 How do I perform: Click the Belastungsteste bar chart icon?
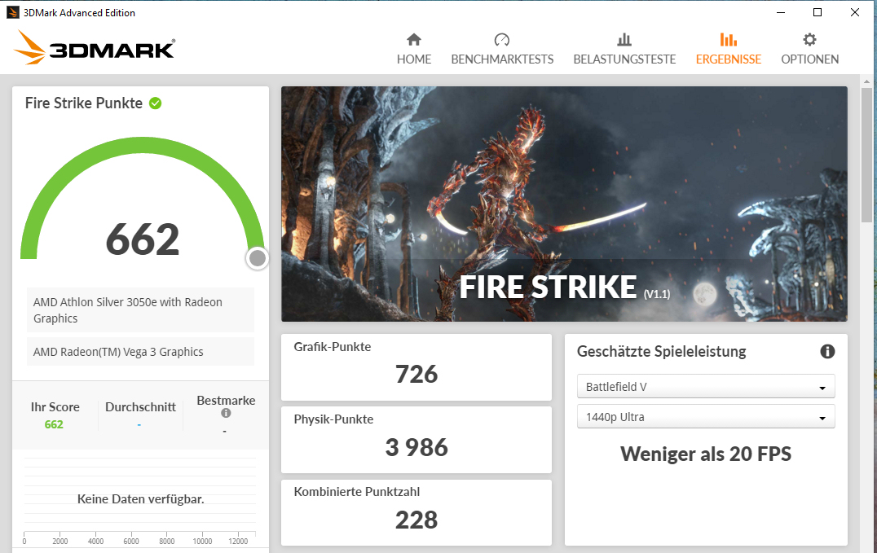coord(624,39)
